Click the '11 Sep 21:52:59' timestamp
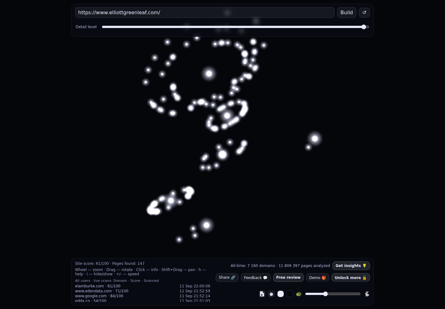The height and width of the screenshot is (309, 445). [x=195, y=291]
